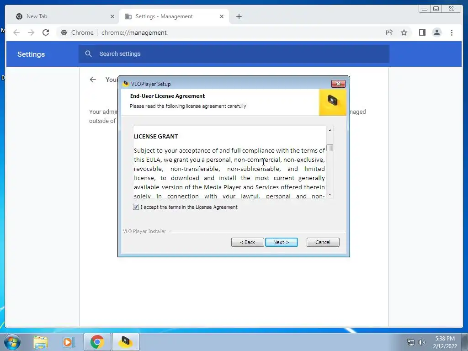This screenshot has width=468, height=351.
Task: Click the clock showing 5:38 PM
Action: pyautogui.click(x=445, y=339)
